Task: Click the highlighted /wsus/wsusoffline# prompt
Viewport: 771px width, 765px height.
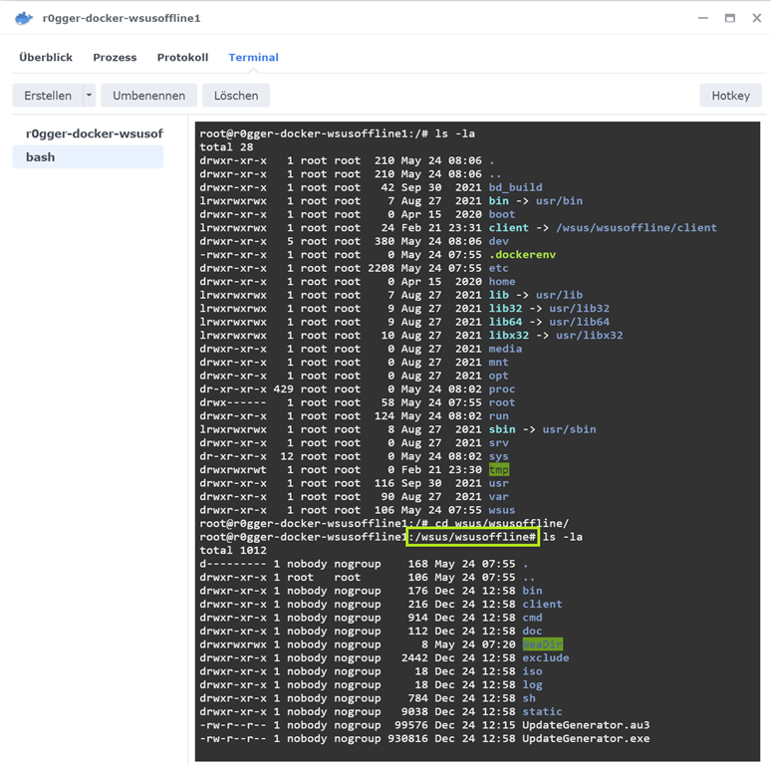Action: (x=472, y=537)
